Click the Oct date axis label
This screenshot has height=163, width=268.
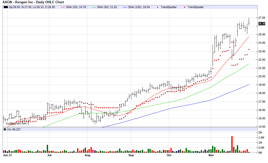coord(169,155)
